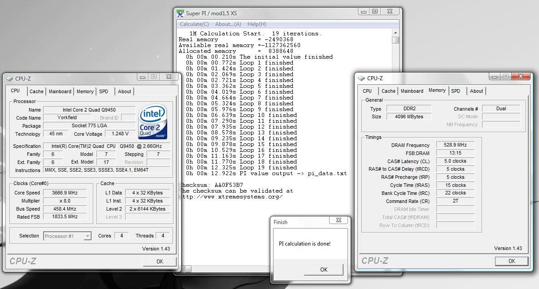Click the Core Voltage value 1.248 V
This screenshot has width=539, height=289.
point(120,134)
